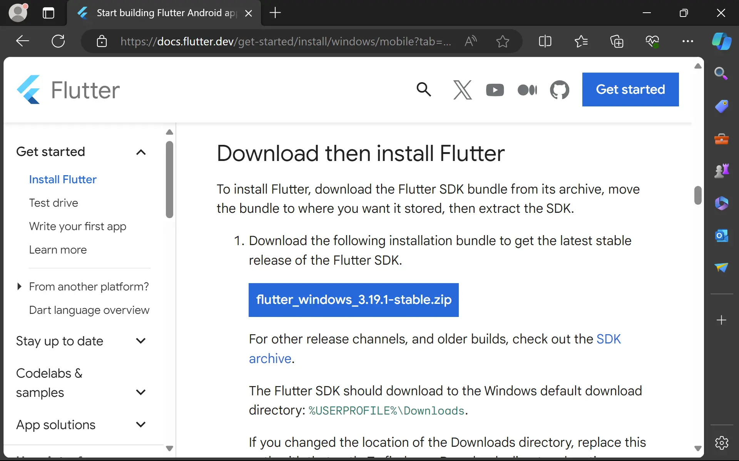Collapse the Get started nav section
739x461 pixels.
pos(141,152)
